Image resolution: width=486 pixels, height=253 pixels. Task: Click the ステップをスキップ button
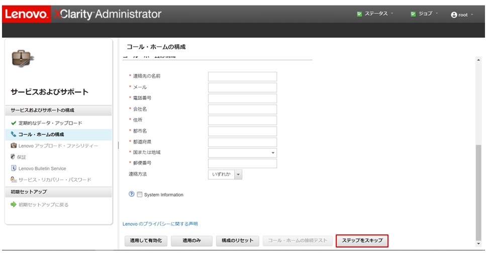(362, 240)
